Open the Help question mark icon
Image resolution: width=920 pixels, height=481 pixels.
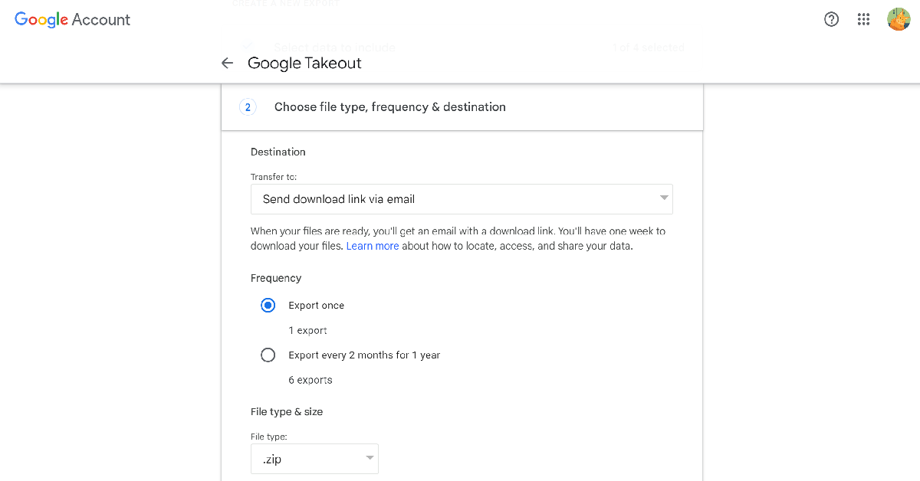(x=831, y=20)
